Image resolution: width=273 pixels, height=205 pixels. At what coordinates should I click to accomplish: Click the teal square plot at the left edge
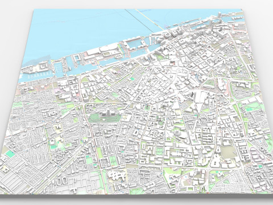(x=10, y=154)
